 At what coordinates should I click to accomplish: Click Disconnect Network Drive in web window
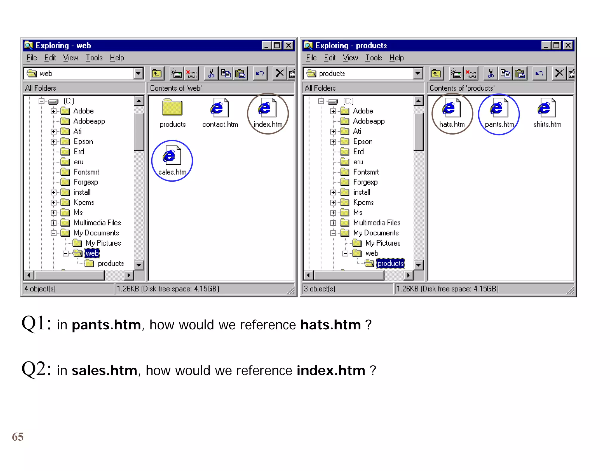[191, 74]
